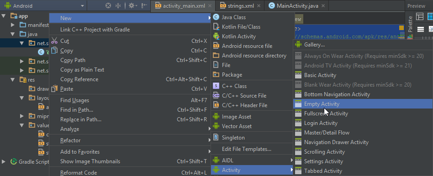433x176 pixels.
Task: Click the Kotlin File/Class icon
Action: click(x=216, y=27)
